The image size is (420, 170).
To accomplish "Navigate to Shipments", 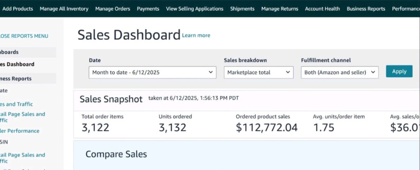I will [242, 9].
